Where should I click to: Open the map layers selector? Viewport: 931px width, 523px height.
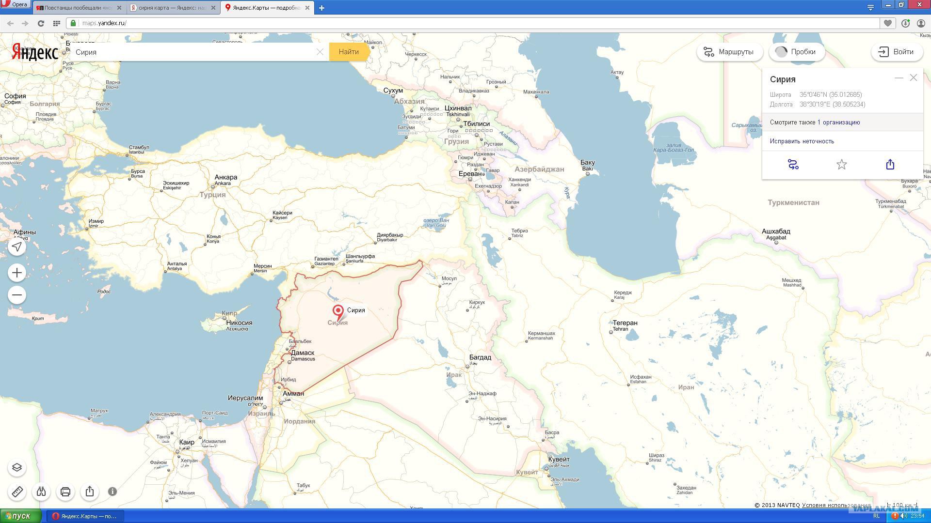point(17,467)
